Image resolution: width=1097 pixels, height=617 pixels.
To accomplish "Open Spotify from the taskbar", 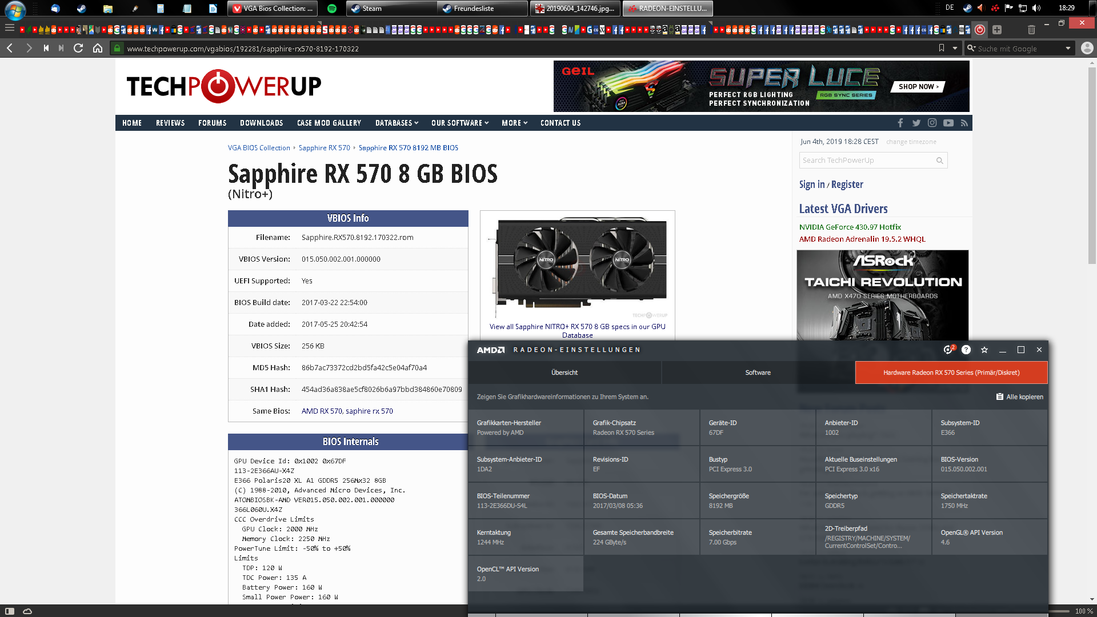I will click(x=332, y=9).
